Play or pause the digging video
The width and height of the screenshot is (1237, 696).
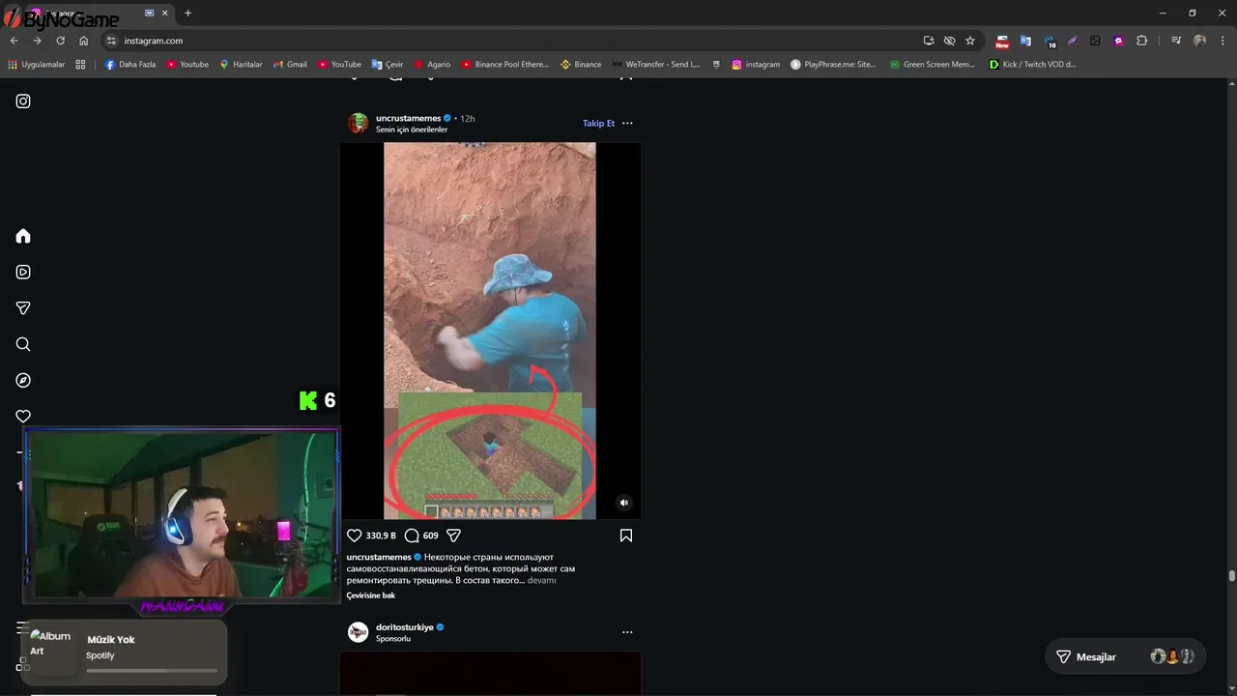490,331
